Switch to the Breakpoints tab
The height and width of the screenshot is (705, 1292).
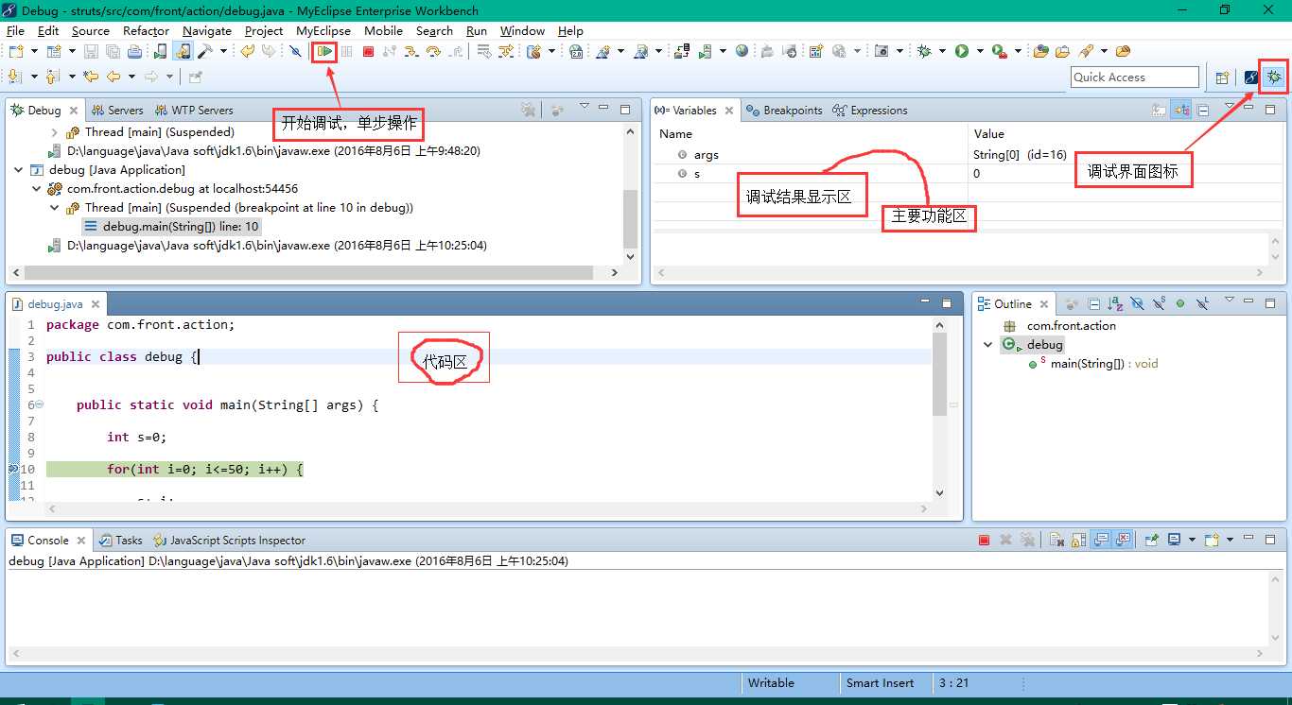tap(784, 111)
